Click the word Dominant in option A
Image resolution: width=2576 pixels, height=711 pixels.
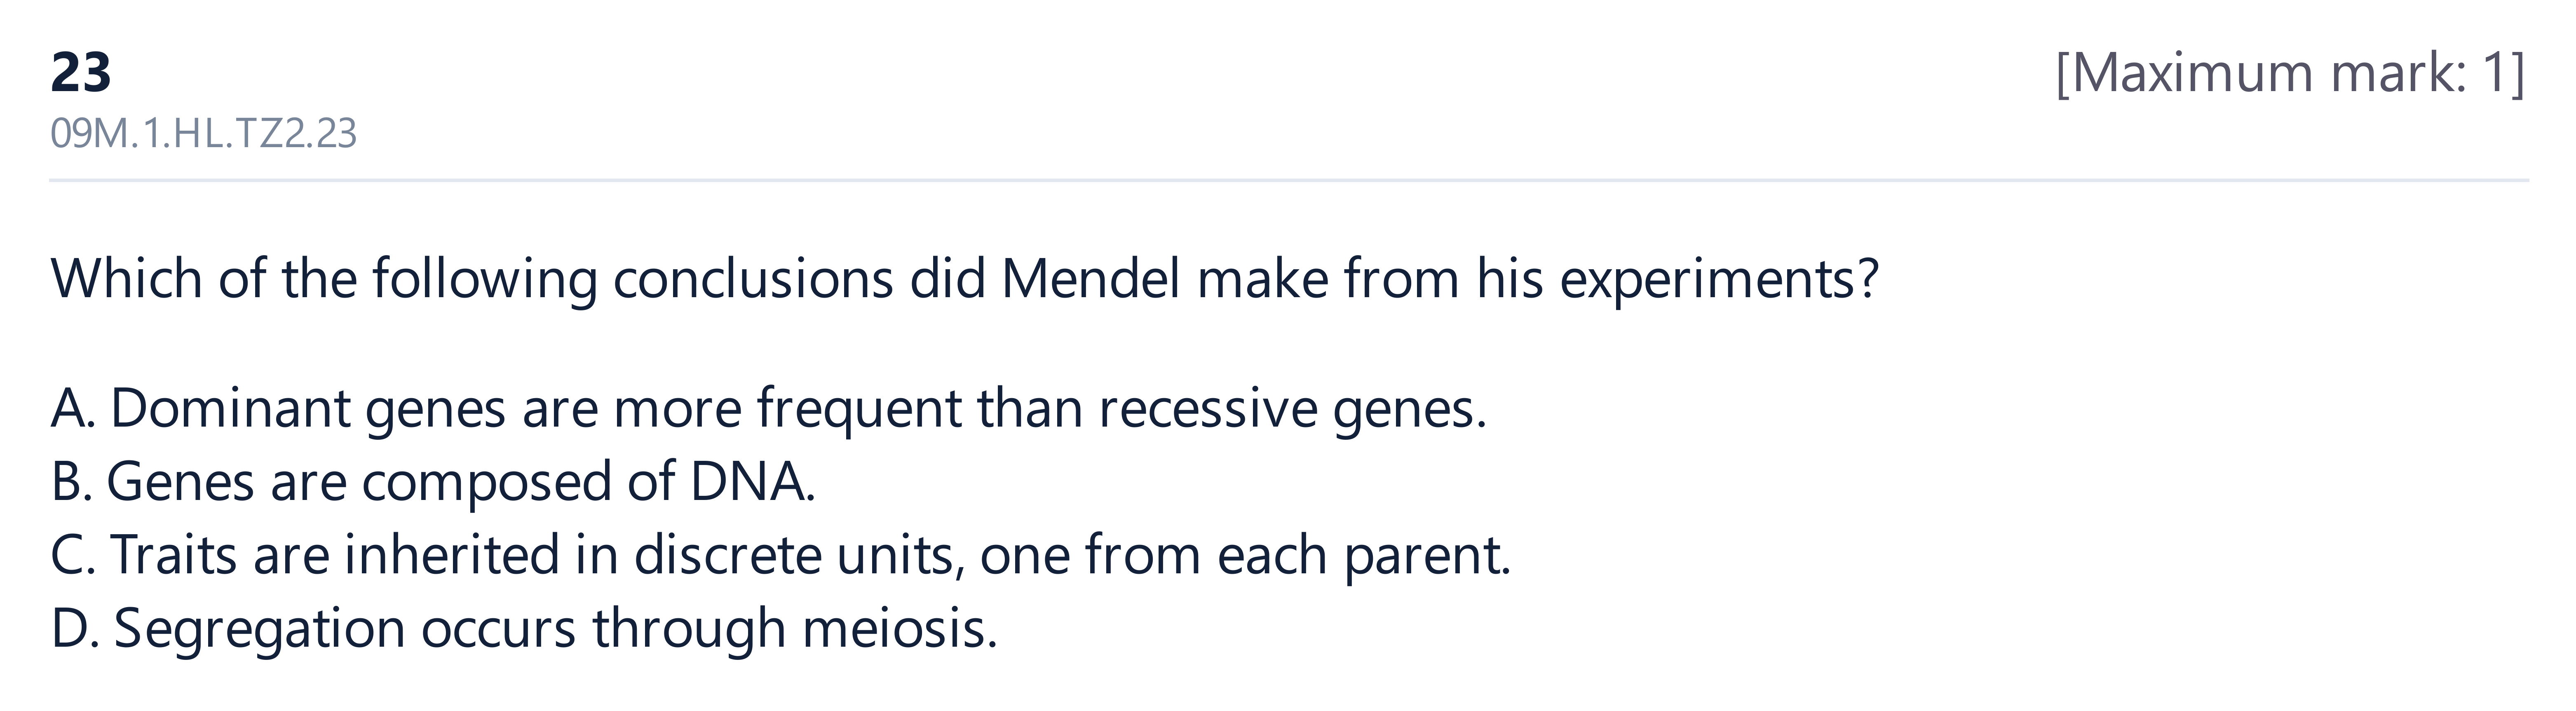pyautogui.click(x=230, y=409)
